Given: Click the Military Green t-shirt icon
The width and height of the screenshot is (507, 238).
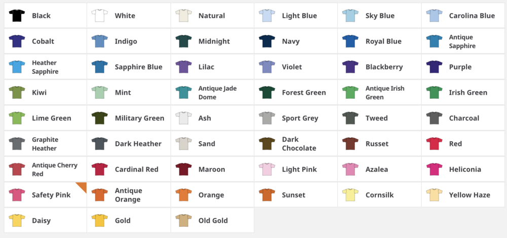Looking at the screenshot, I should (x=100, y=118).
